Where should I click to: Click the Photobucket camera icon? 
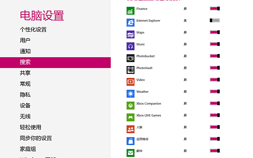click(x=130, y=58)
